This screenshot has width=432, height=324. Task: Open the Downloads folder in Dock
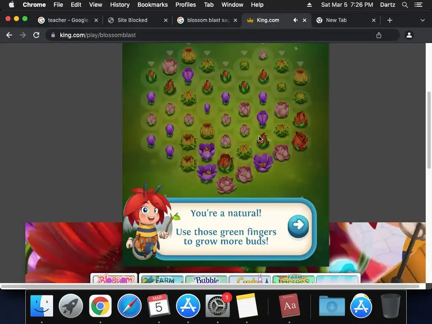click(x=332, y=306)
